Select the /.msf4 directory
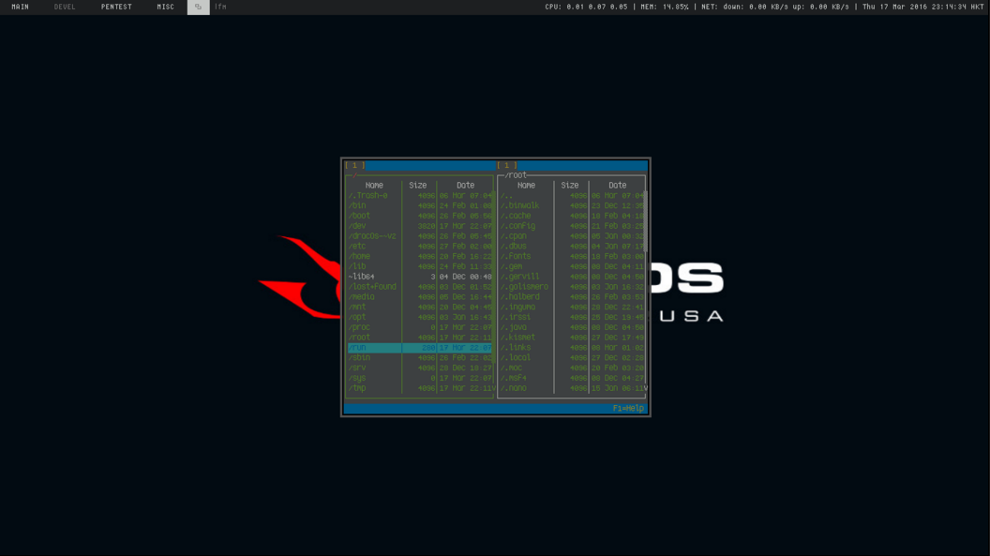This screenshot has height=556, width=990. coord(572,378)
